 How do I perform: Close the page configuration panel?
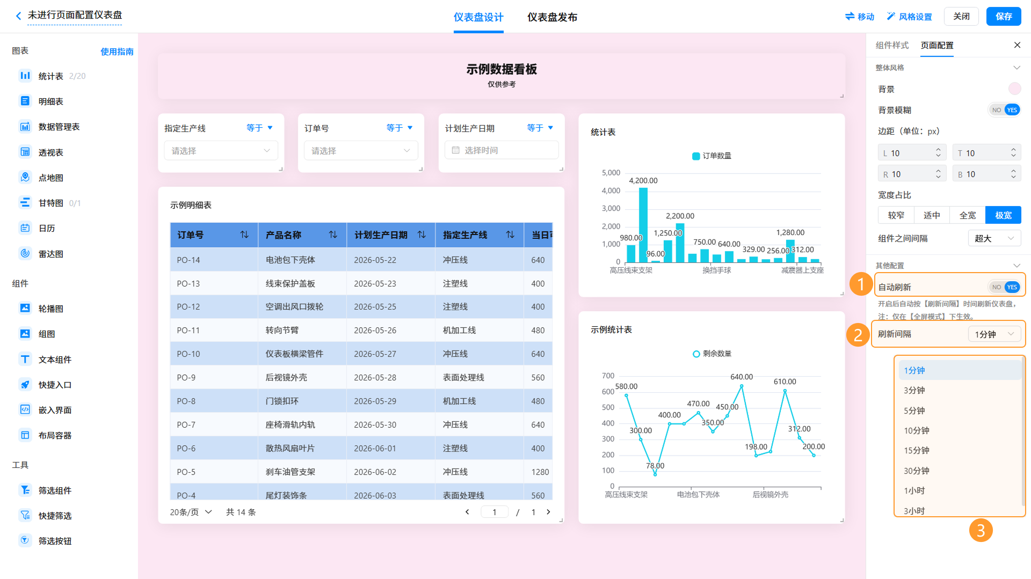1017,45
